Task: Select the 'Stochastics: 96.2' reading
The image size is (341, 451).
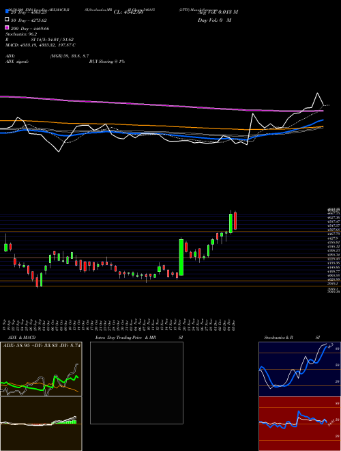Action: point(21,34)
